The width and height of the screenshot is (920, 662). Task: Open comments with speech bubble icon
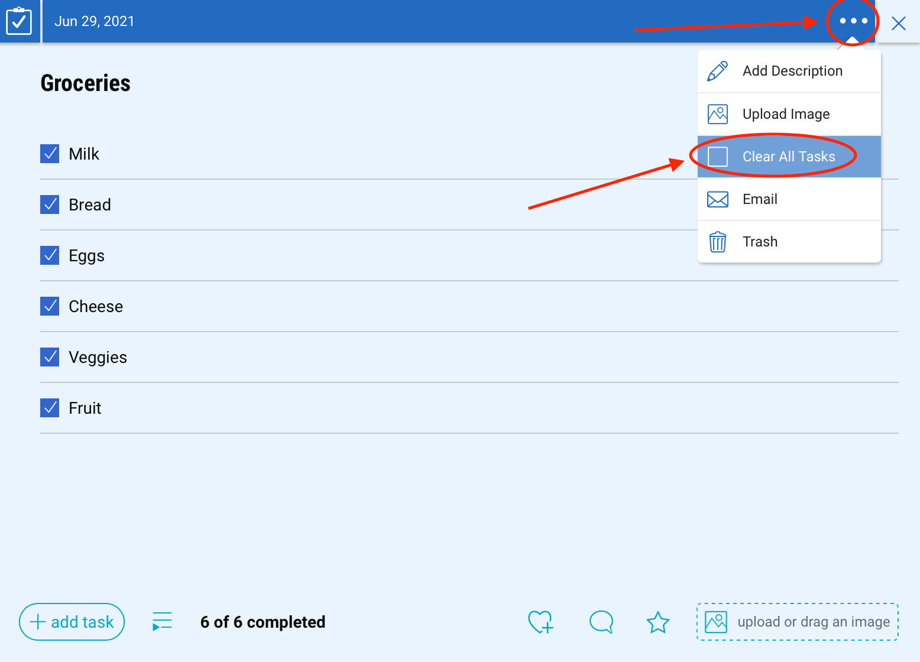point(601,622)
